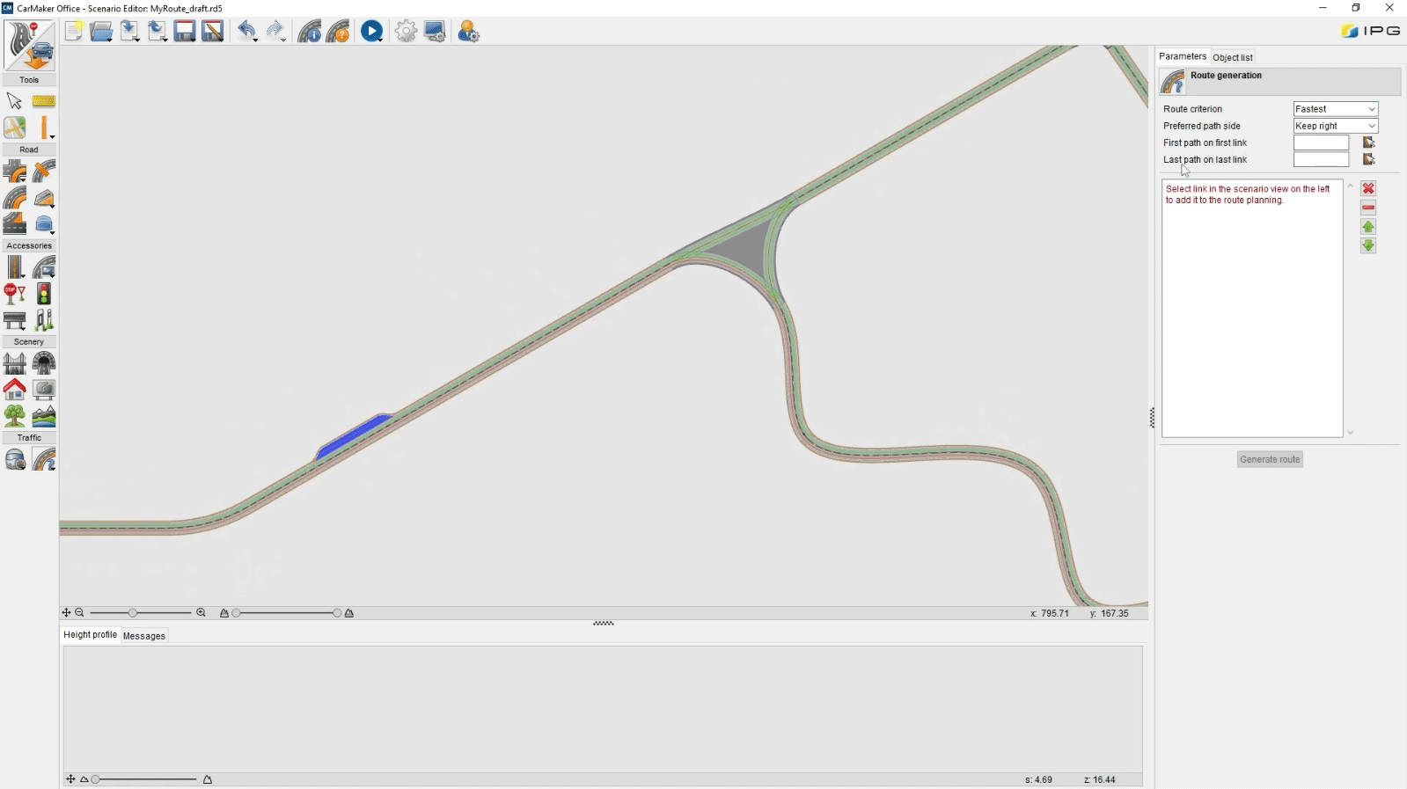Move link down with green down arrow
Image resolution: width=1407 pixels, height=789 pixels.
(1368, 245)
